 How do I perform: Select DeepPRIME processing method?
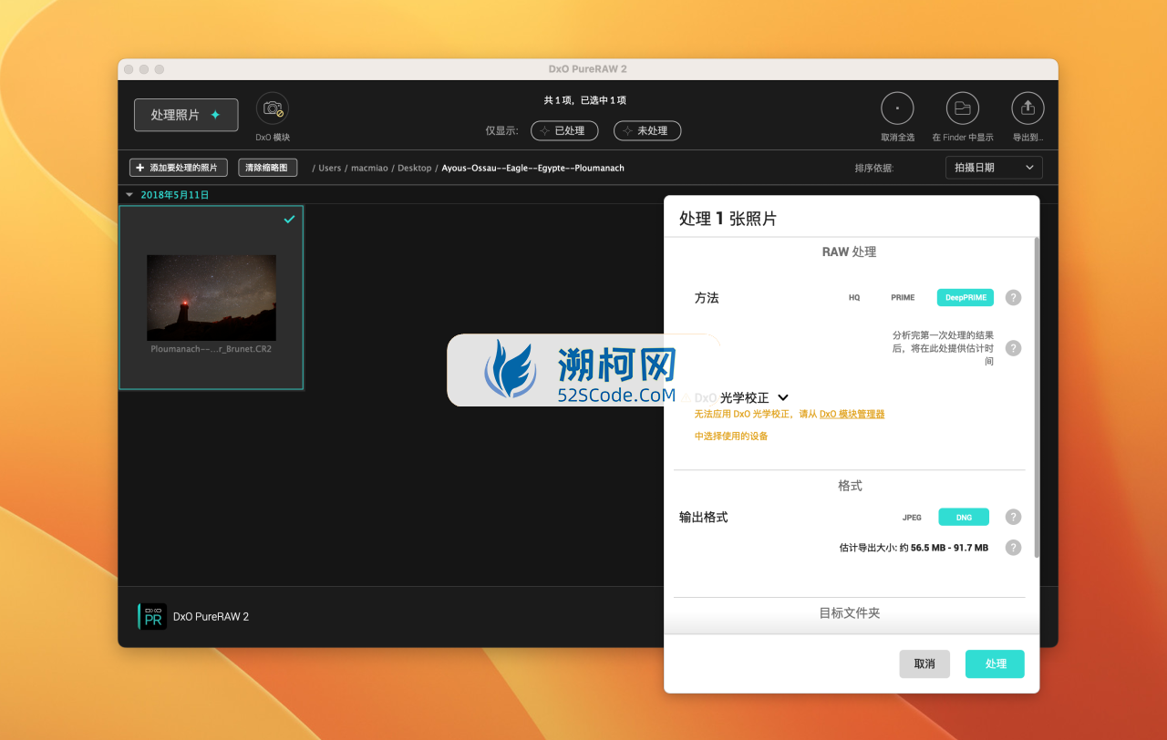click(966, 298)
